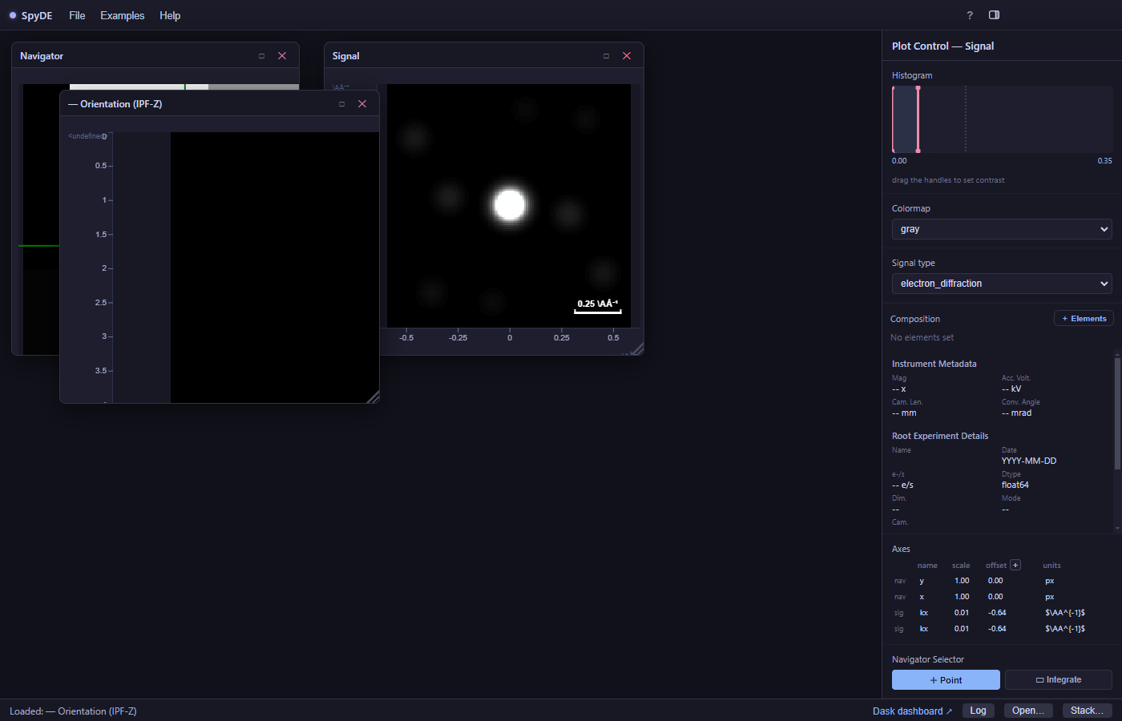This screenshot has width=1122, height=721.
Task: Click the bright central diffraction spot in Signal
Action: tap(510, 205)
